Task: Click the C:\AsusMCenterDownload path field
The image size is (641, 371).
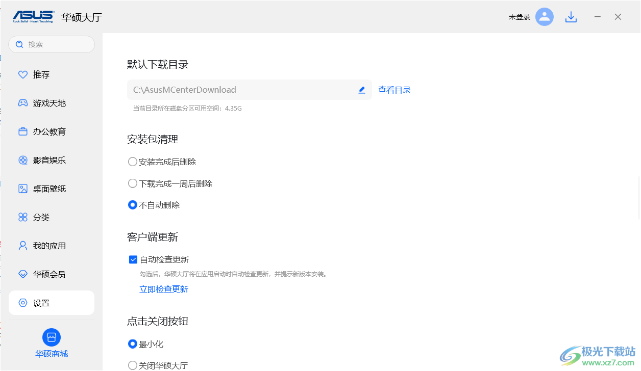Action: pos(250,90)
